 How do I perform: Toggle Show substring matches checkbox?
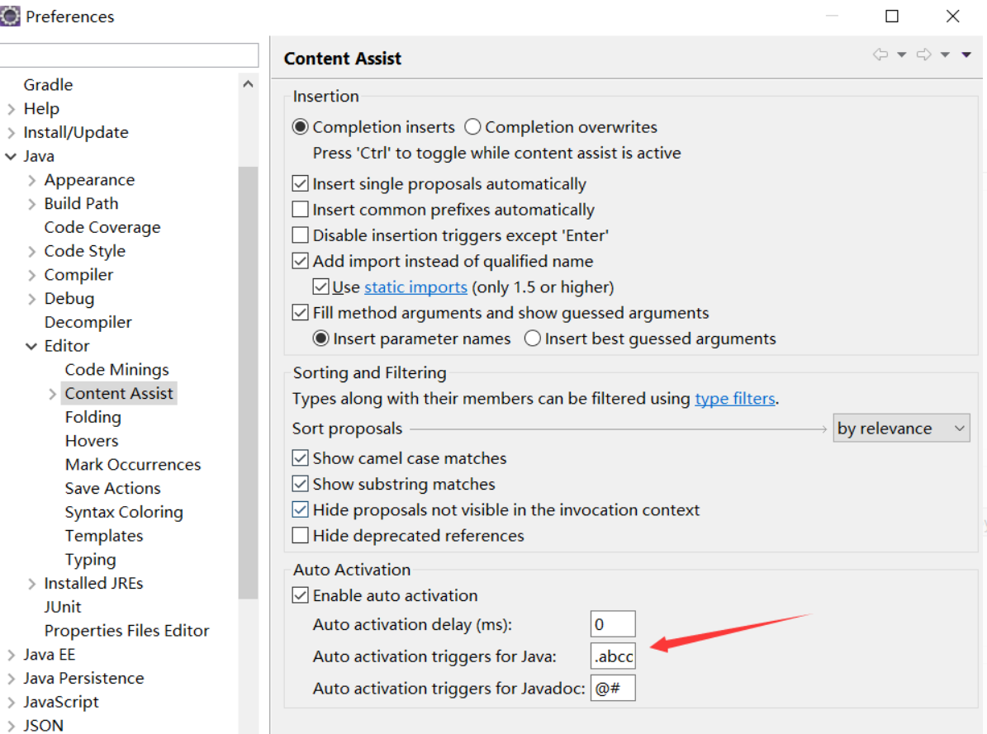point(301,484)
